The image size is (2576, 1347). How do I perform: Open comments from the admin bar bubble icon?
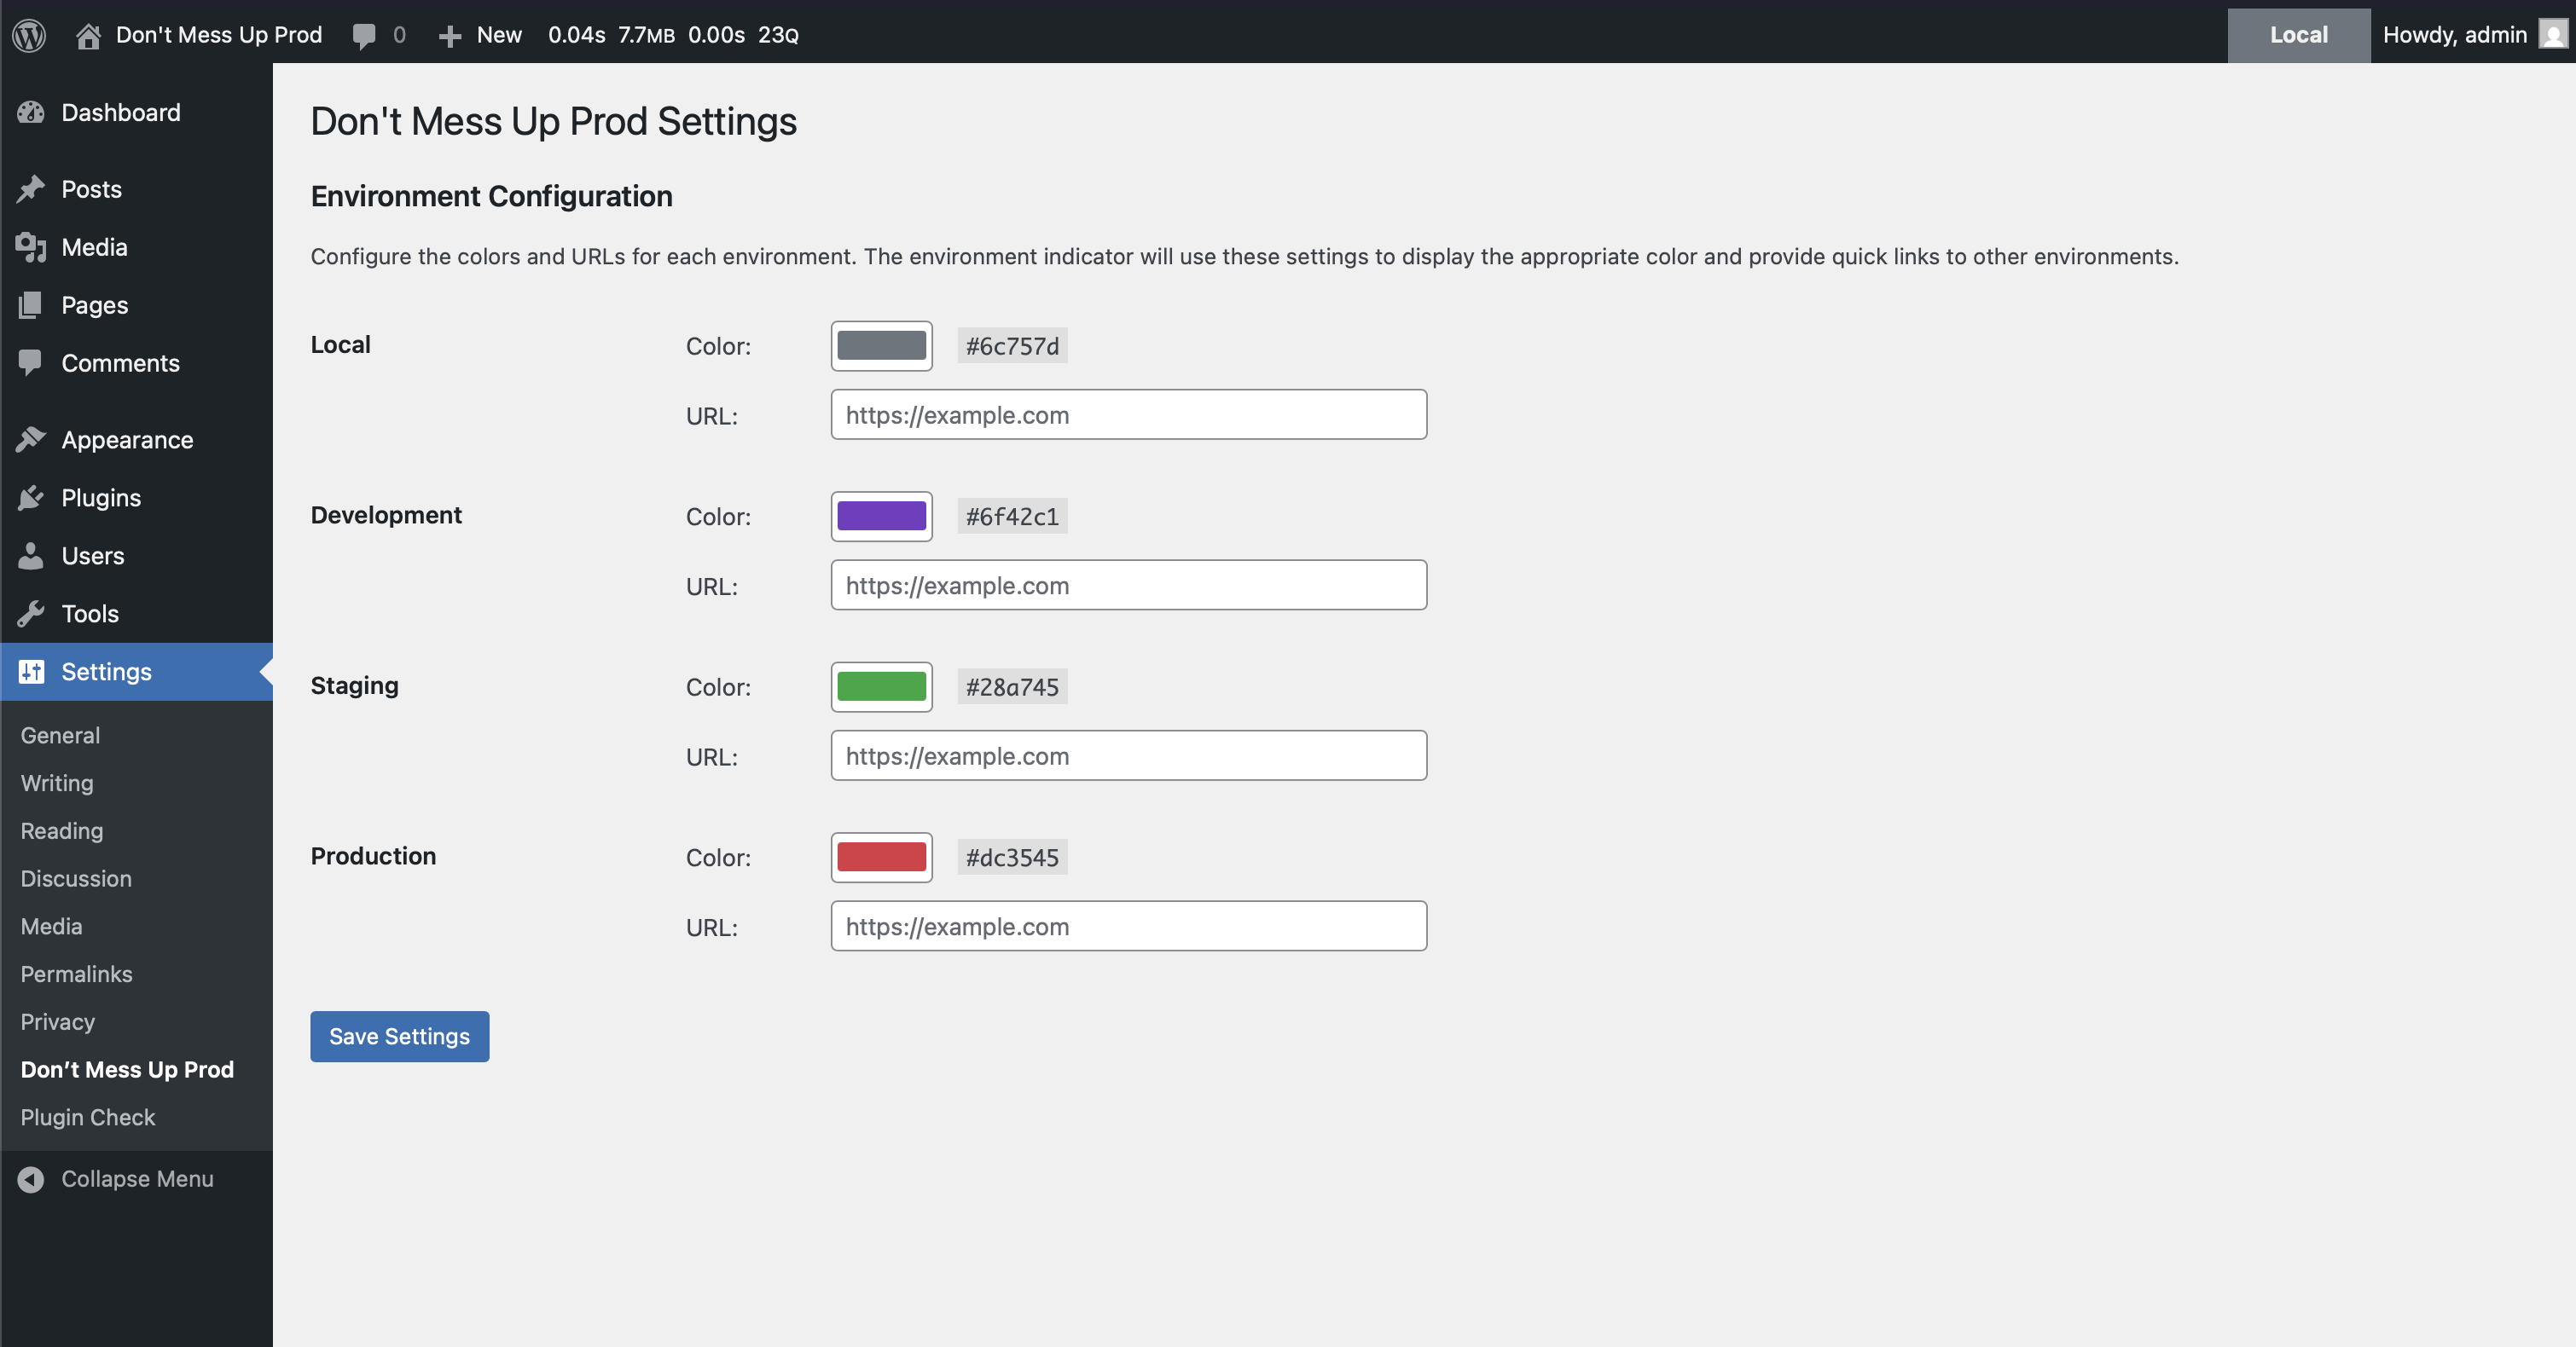pos(364,35)
